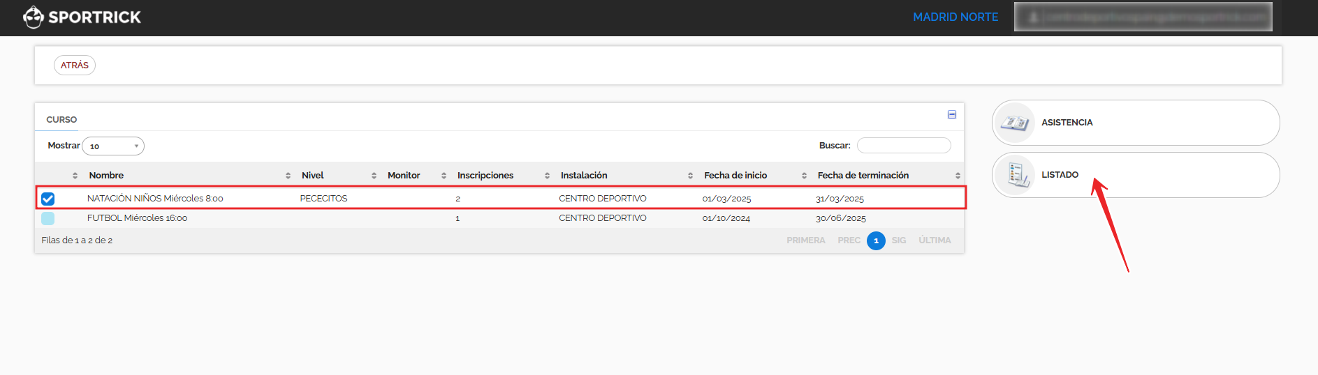
Task: Click the Monitor column header
Action: (x=404, y=176)
